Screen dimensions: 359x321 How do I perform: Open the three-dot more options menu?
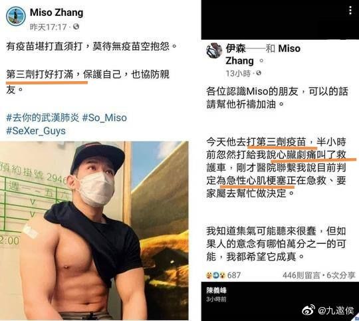click(350, 11)
